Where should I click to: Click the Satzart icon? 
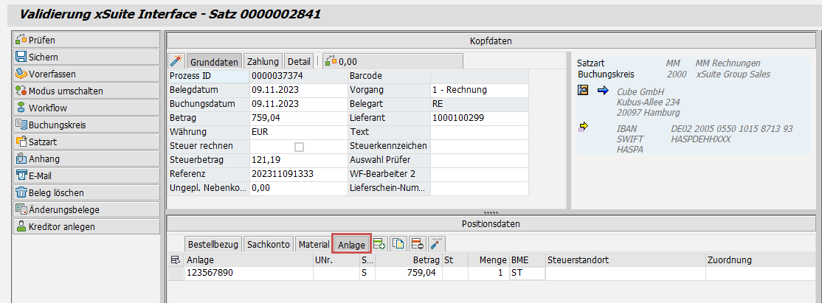tap(21, 142)
